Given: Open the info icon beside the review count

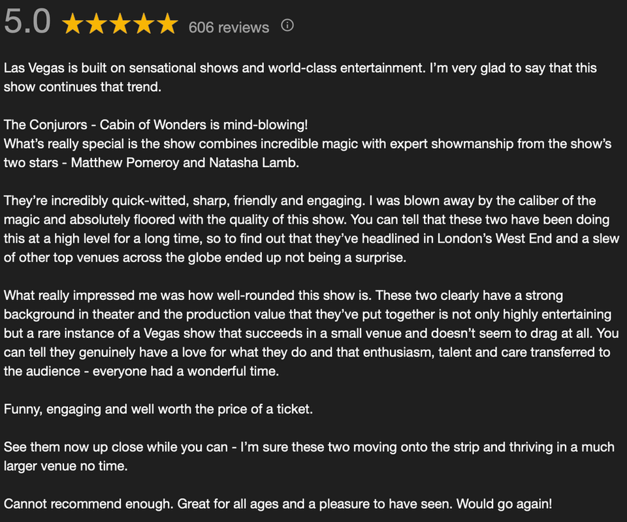Looking at the screenshot, I should (x=287, y=26).
